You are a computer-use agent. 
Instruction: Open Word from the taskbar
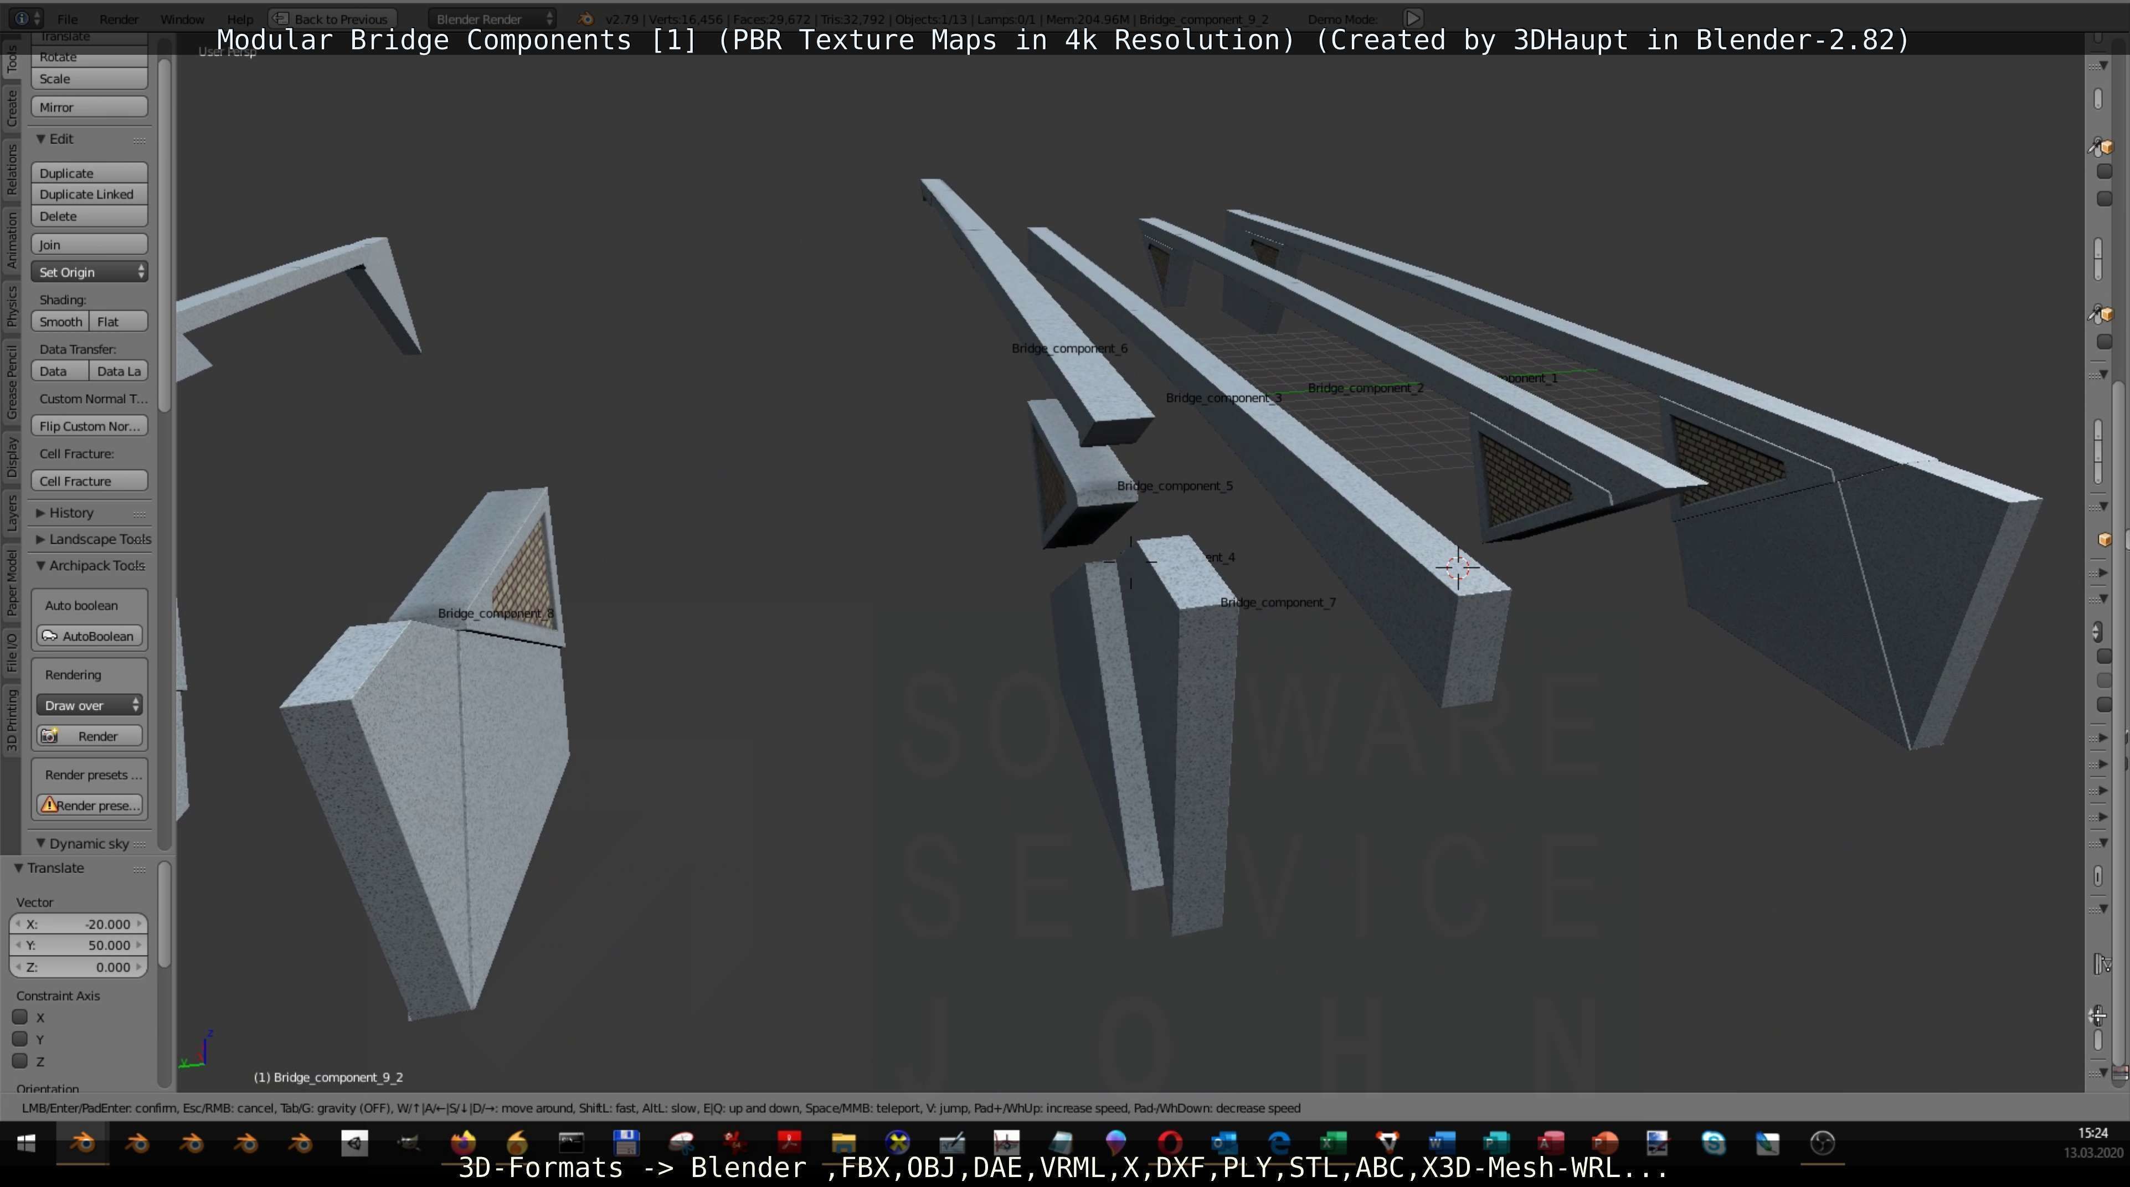[1441, 1143]
